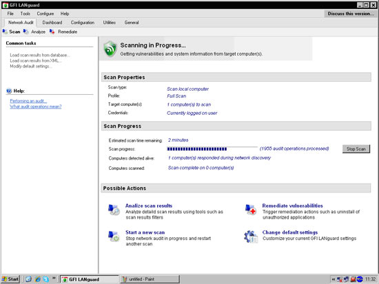This screenshot has height=284, width=379.
Task: Click Scan complete on 0 computer(s) text
Action: 201,168
